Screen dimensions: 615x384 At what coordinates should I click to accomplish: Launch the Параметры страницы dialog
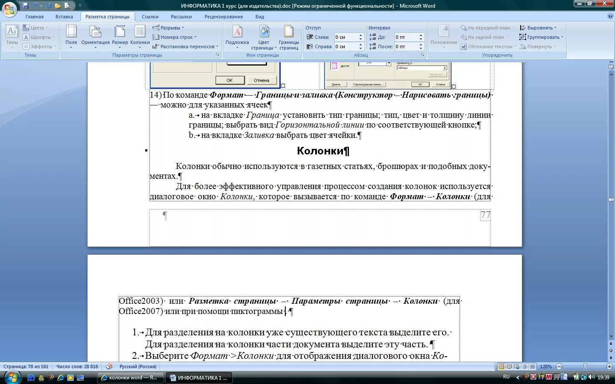click(x=218, y=55)
